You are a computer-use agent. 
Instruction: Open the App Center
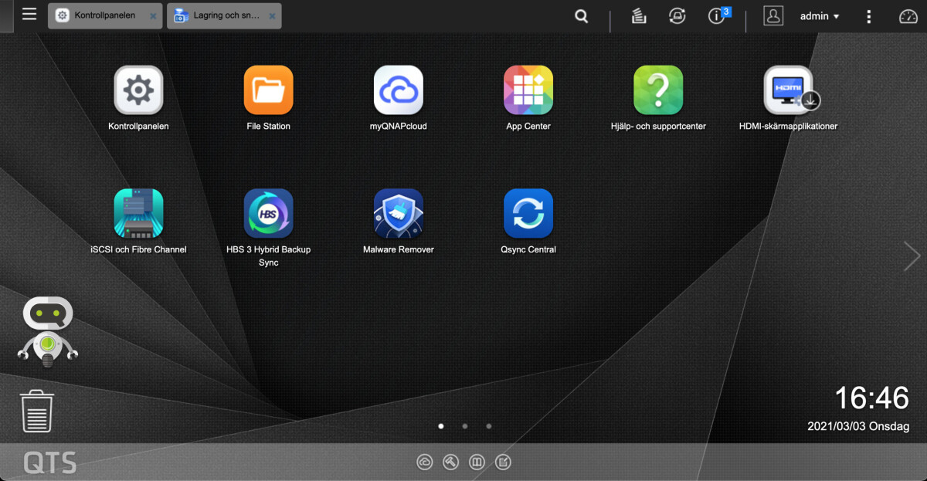(x=528, y=90)
